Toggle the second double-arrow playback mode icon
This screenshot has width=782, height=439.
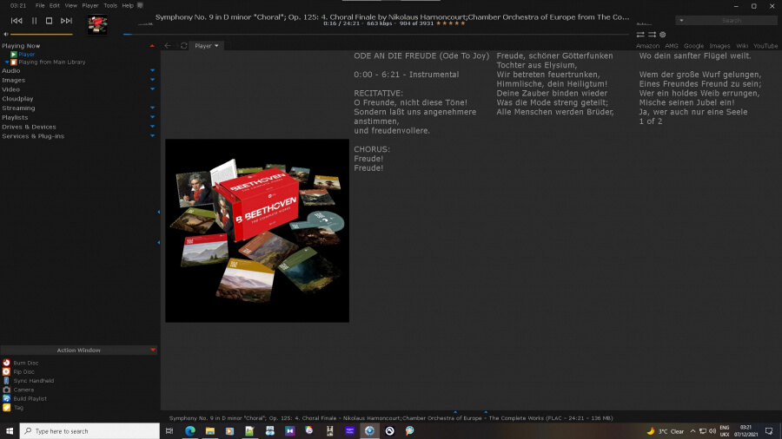coord(652,35)
